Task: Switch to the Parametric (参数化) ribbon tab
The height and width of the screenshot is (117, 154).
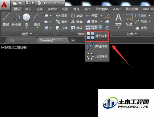Action: pyautogui.click(x=52, y=9)
